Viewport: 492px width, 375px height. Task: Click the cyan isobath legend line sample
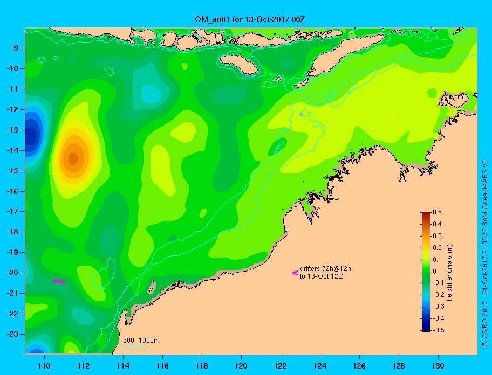(x=135, y=346)
